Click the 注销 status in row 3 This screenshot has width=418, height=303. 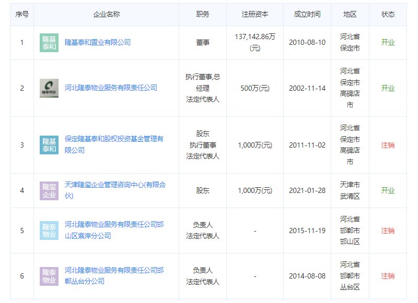click(388, 146)
